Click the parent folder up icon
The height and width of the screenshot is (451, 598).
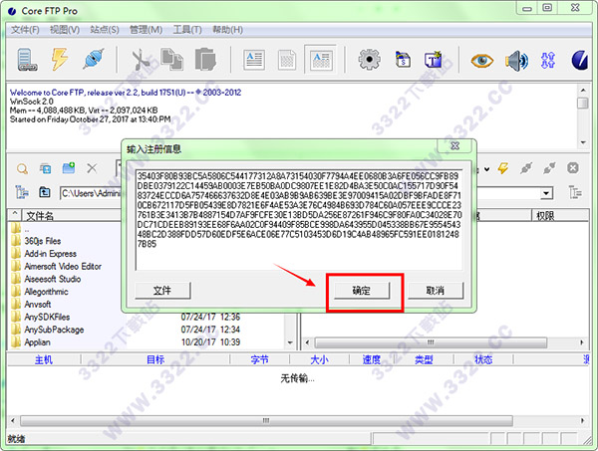click(x=45, y=192)
